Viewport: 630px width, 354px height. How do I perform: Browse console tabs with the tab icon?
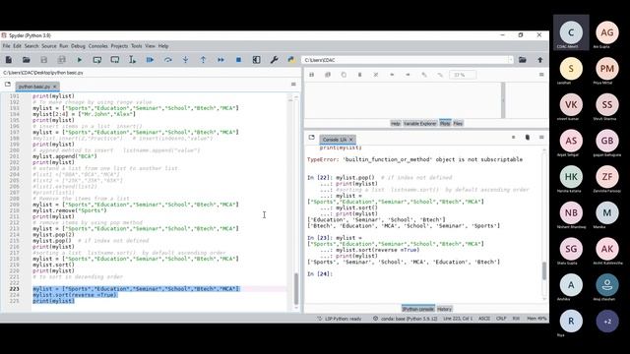point(311,138)
